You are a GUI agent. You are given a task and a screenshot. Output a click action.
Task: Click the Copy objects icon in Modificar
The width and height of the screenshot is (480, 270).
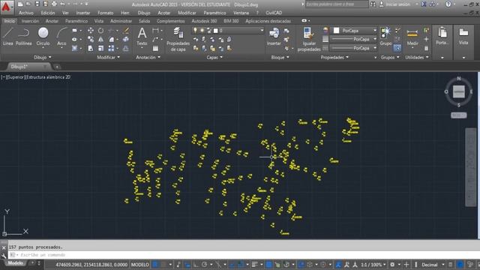click(x=91, y=39)
